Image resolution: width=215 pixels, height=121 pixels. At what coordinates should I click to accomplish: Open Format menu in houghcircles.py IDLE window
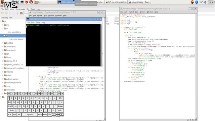click(131, 12)
